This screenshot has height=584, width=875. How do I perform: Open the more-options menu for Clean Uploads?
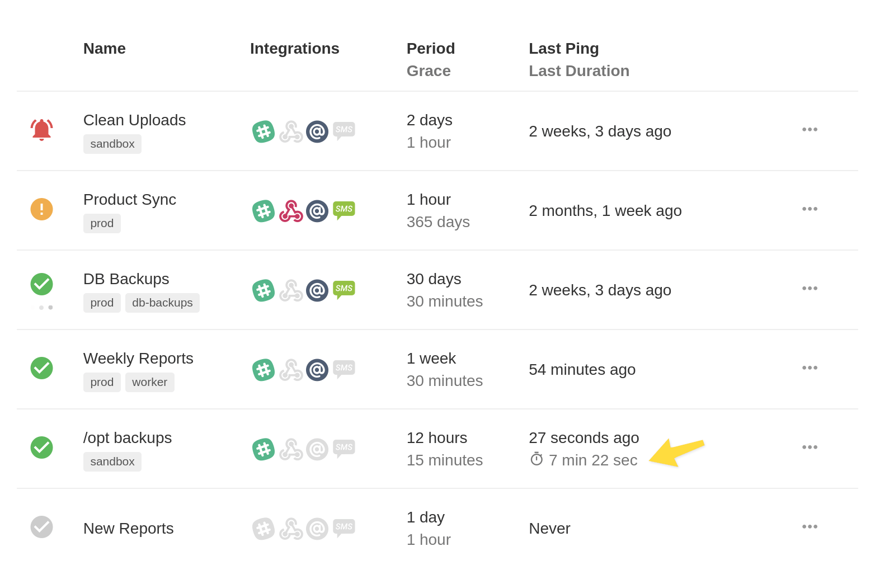[x=810, y=129]
